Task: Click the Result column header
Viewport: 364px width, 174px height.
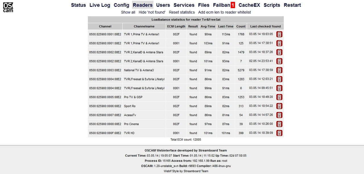Action: pyautogui.click(x=193, y=26)
